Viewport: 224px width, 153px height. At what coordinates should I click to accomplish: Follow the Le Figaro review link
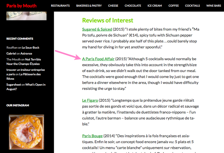(x=90, y=100)
